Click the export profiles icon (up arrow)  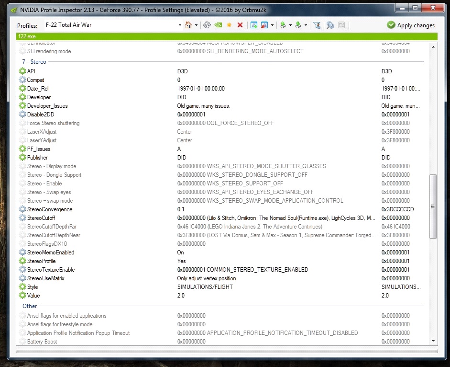pyautogui.click(x=283, y=25)
